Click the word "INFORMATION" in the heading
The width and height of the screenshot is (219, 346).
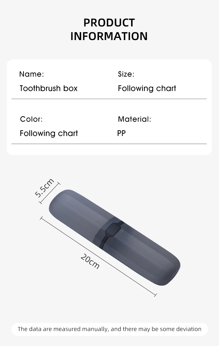coord(109,36)
